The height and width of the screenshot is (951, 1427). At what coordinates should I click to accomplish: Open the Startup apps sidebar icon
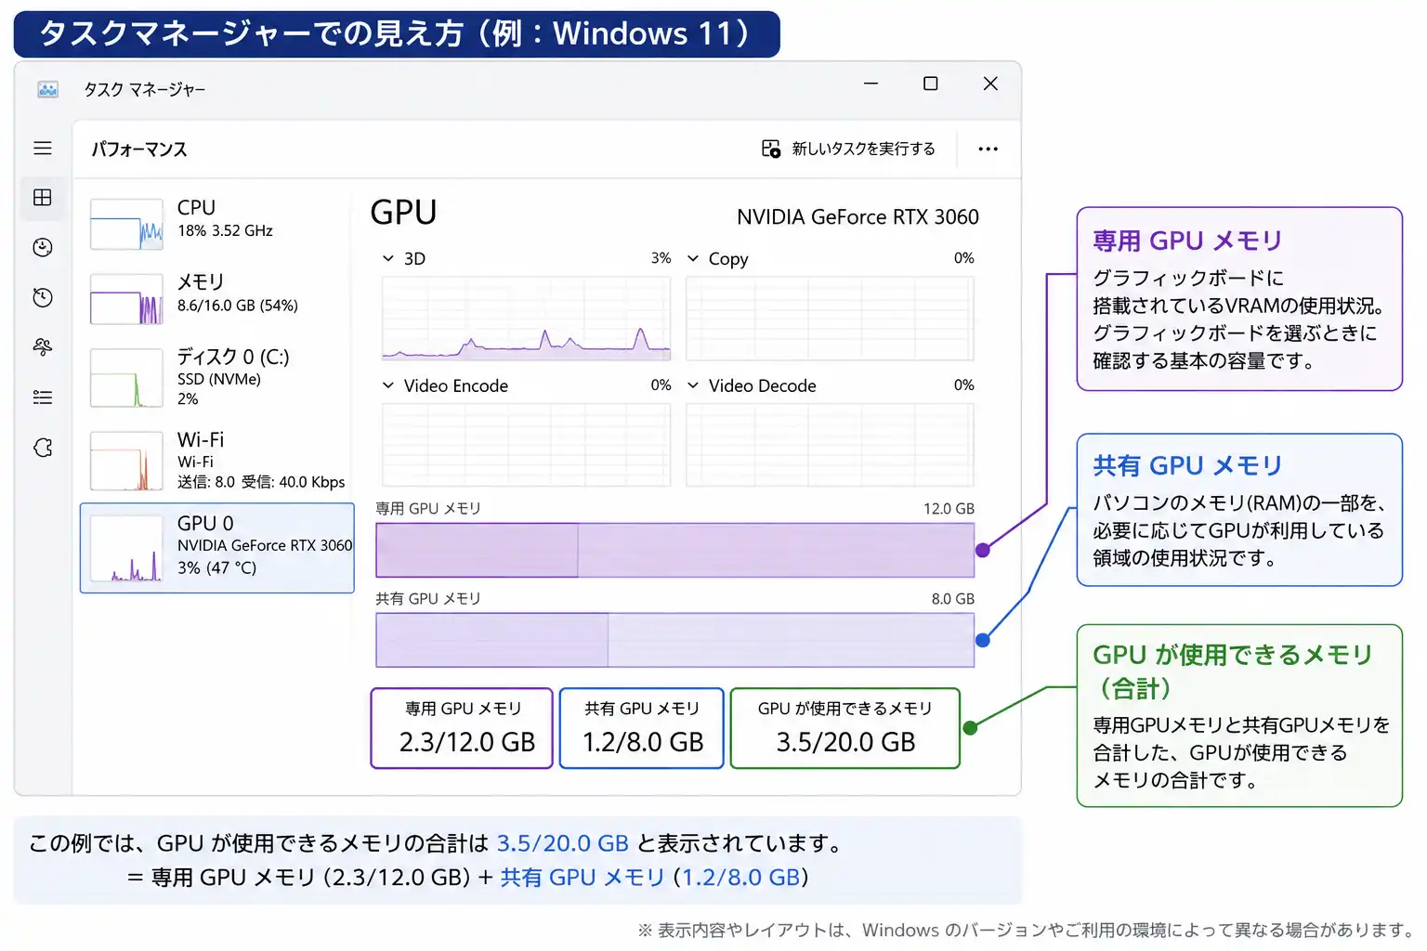point(43,297)
